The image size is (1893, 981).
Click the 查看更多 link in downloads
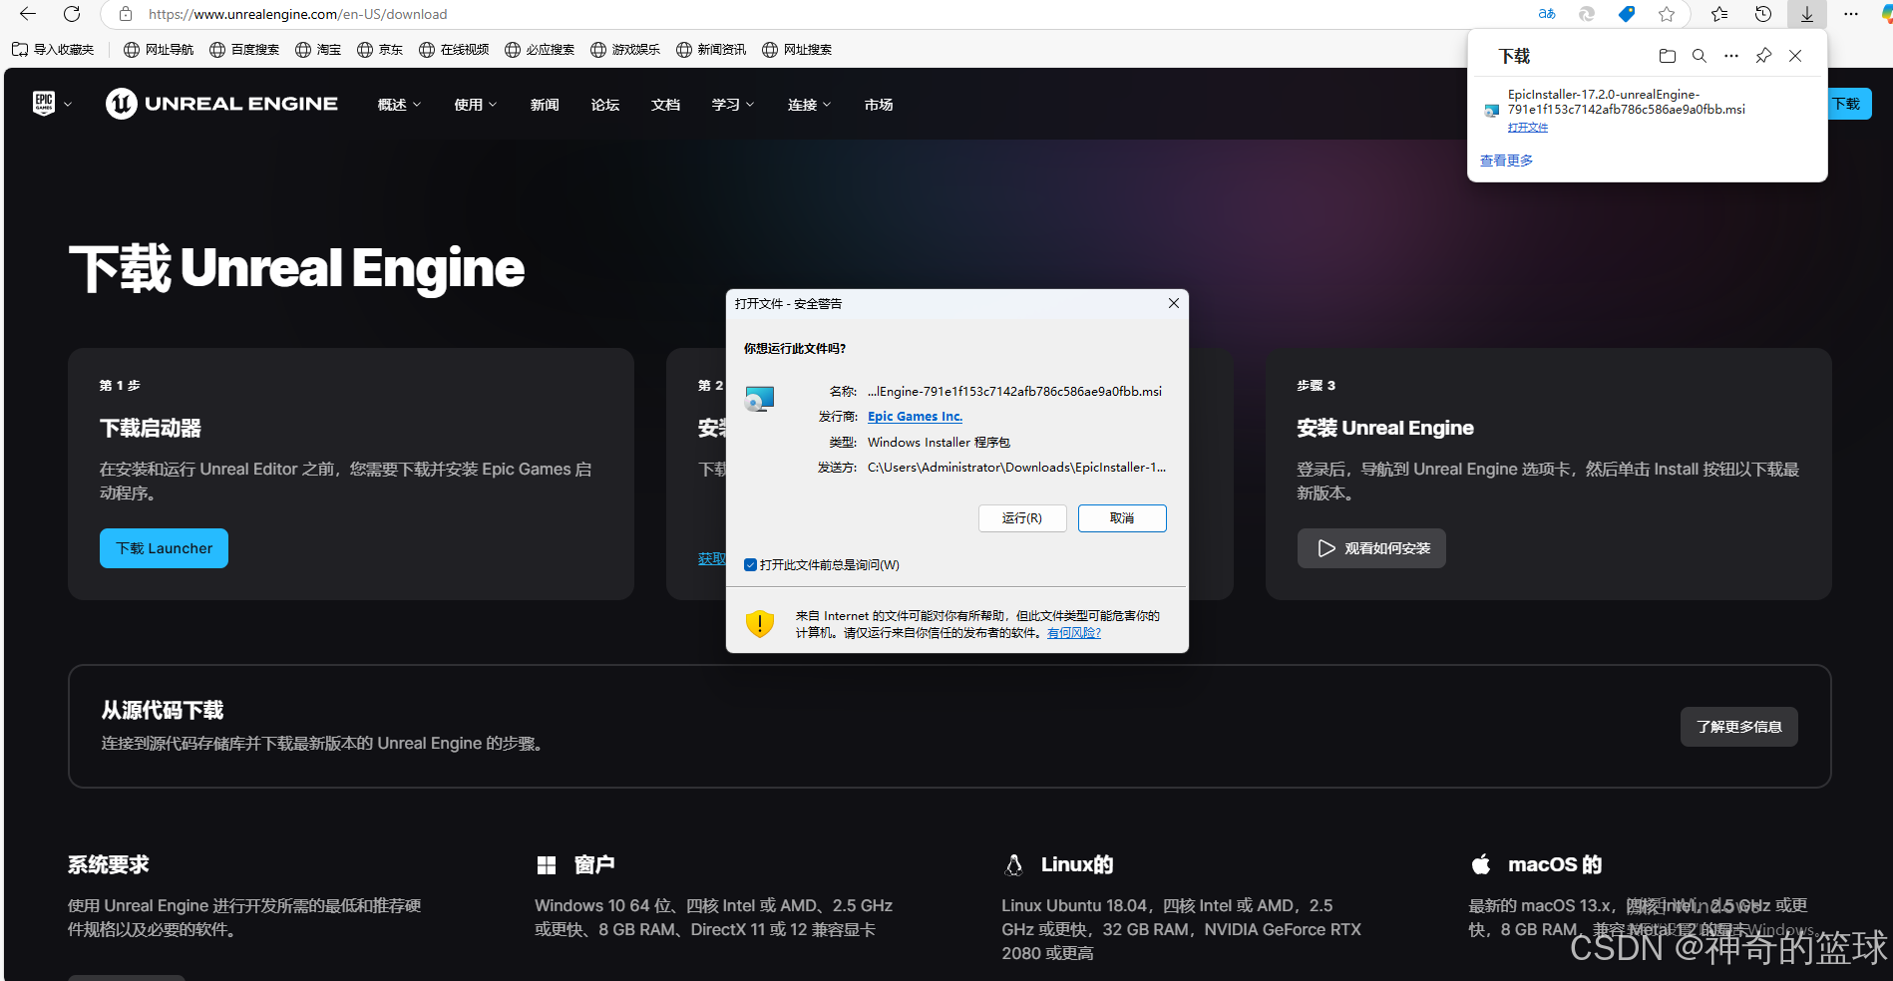1506,161
